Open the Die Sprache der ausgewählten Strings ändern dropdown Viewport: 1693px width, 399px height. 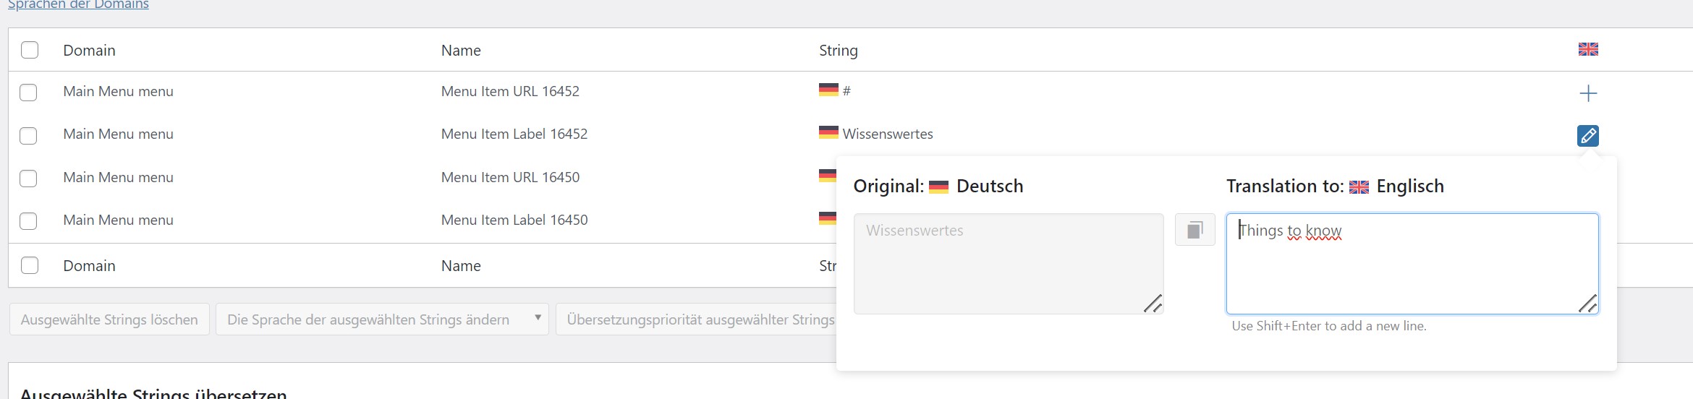tap(382, 319)
